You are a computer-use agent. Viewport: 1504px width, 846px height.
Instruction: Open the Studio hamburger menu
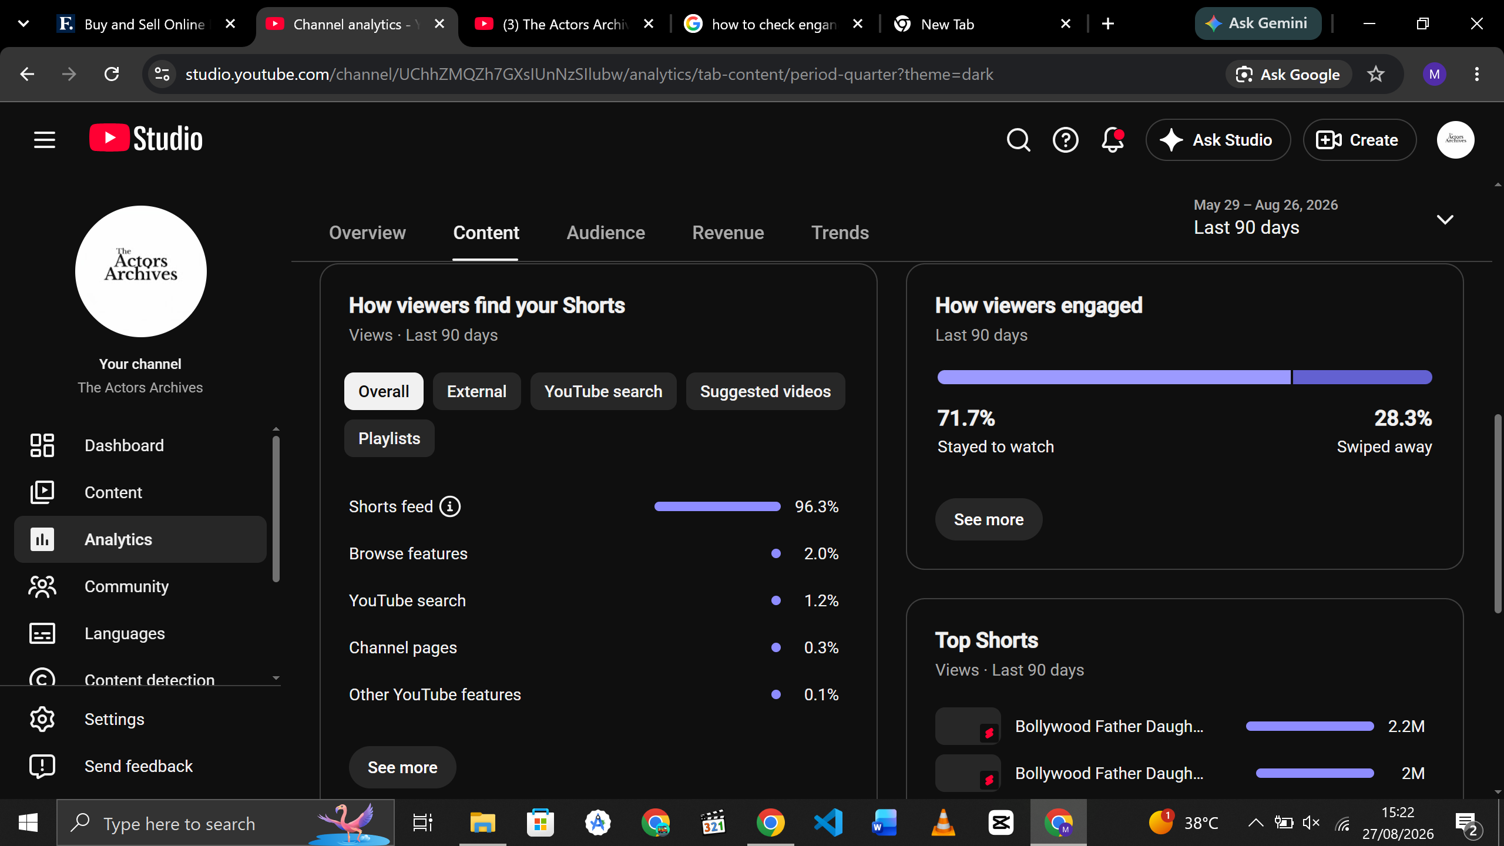pyautogui.click(x=44, y=140)
